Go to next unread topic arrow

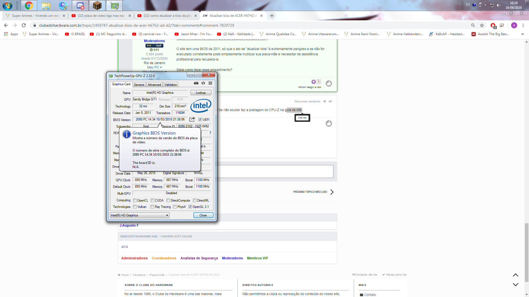pyautogui.click(x=332, y=192)
